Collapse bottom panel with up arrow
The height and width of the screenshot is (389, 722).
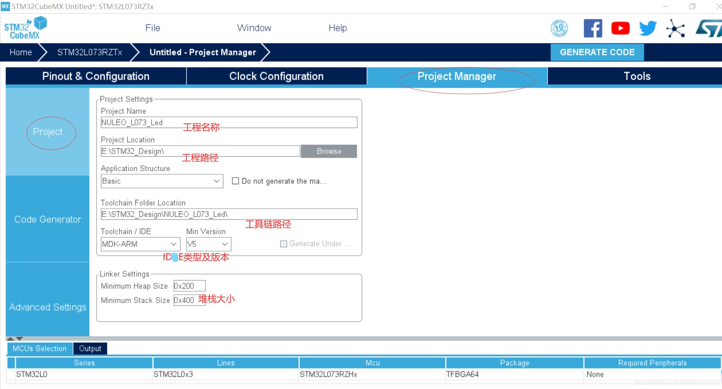[x=11, y=339]
